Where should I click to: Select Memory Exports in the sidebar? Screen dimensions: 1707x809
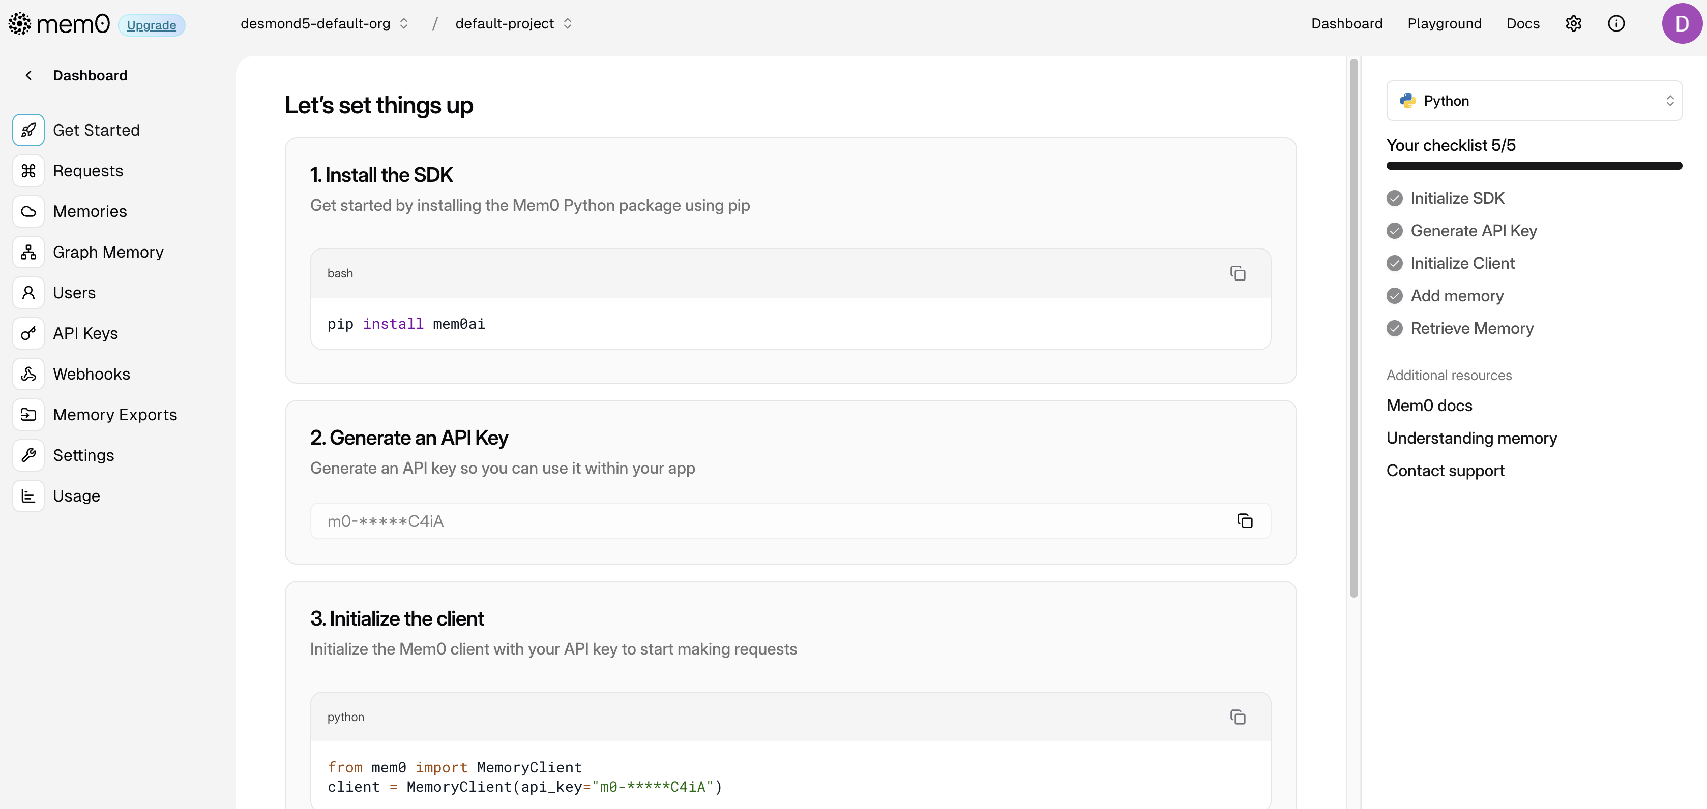coord(115,415)
